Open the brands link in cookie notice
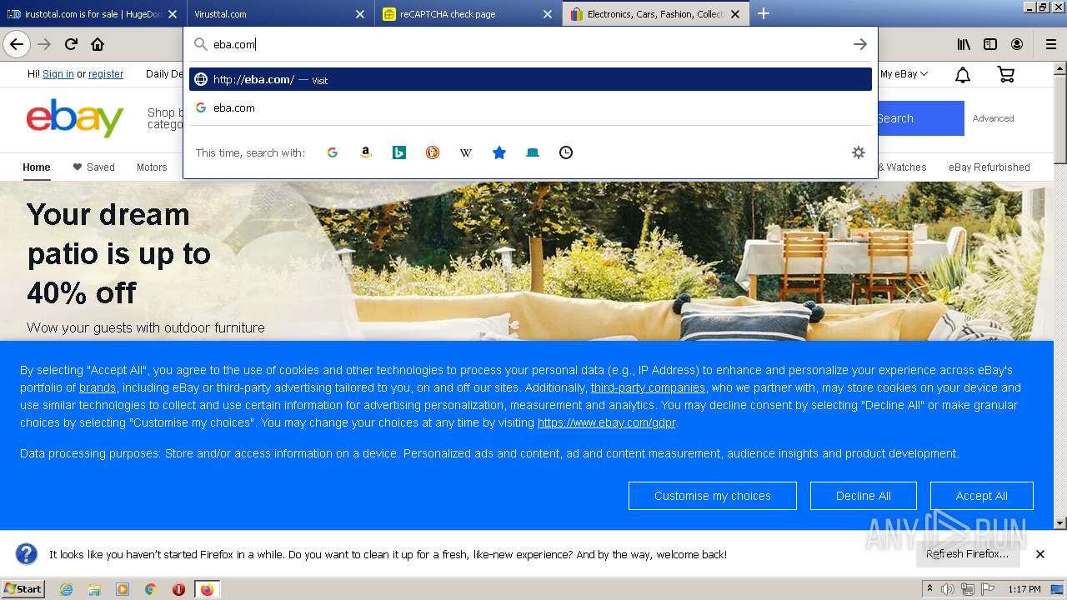Screen dimensions: 1067x600 pyautogui.click(x=98, y=387)
